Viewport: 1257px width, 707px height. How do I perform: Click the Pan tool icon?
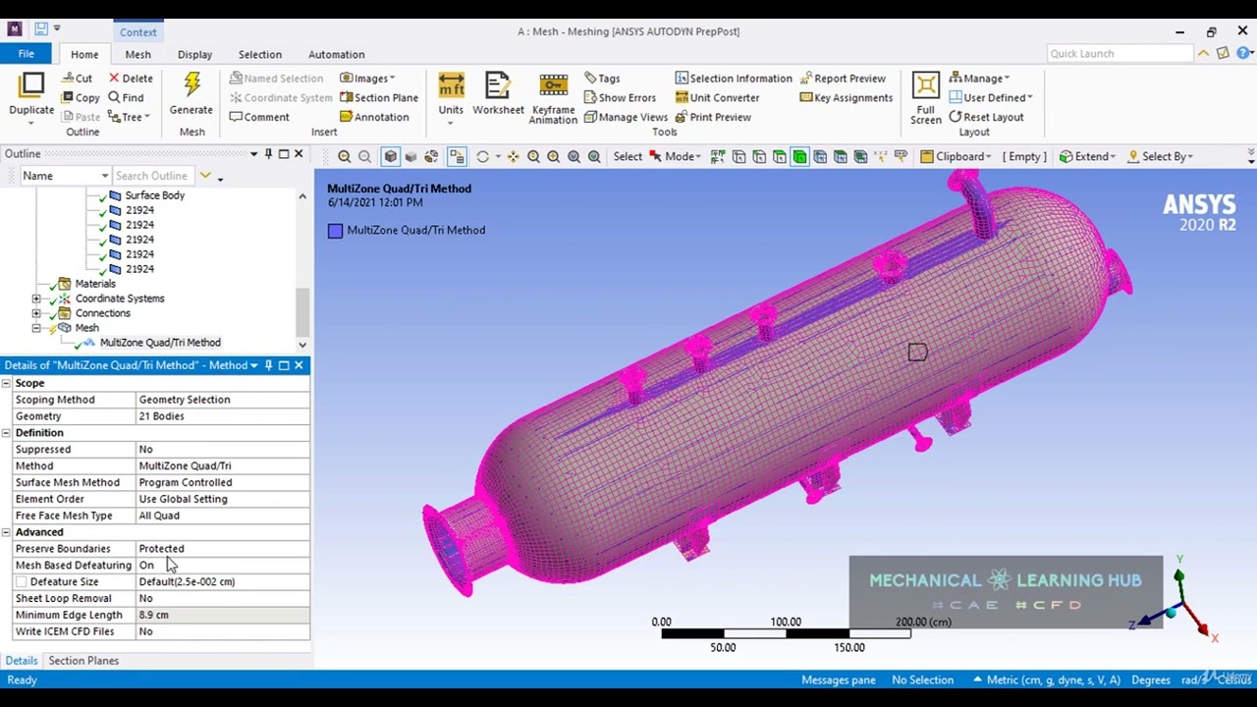click(x=513, y=156)
